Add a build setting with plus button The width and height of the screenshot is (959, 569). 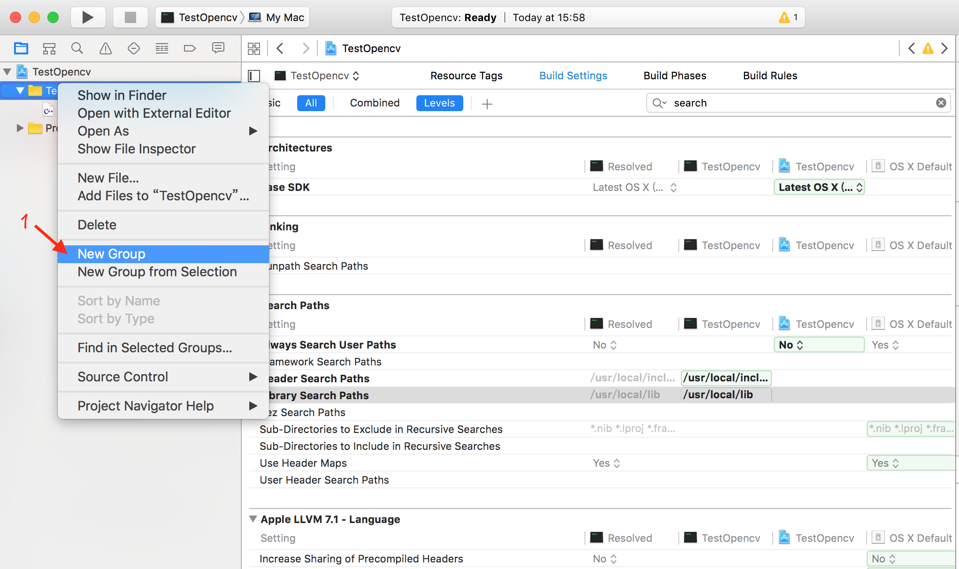[487, 104]
